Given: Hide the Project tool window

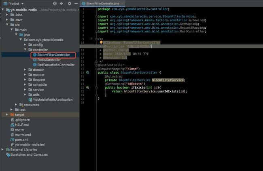Looking at the screenshot, I should (76, 3).
